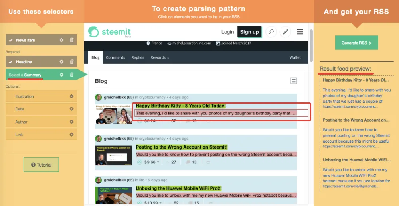Open the Tutorial button

point(41,165)
